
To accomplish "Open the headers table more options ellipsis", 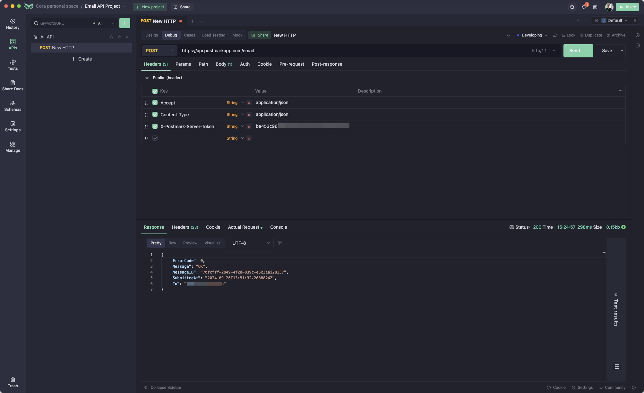I will point(620,91).
